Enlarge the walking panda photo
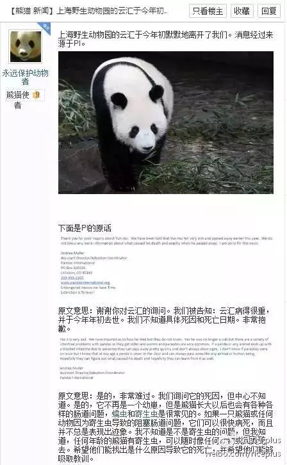 pos(166,122)
